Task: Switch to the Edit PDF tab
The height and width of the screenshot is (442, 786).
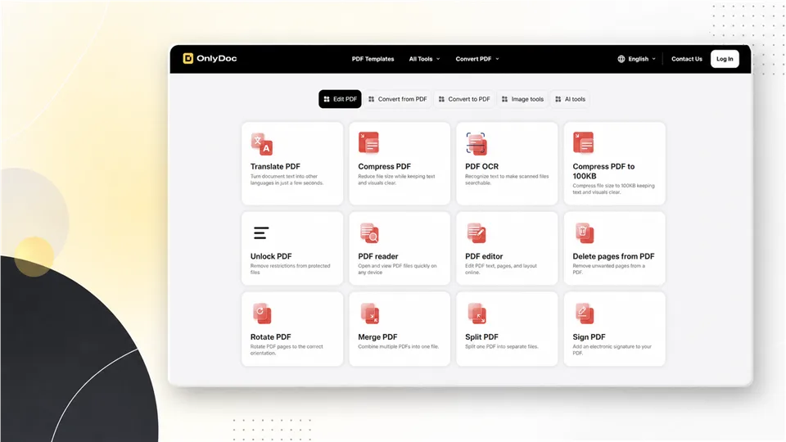Action: click(340, 99)
